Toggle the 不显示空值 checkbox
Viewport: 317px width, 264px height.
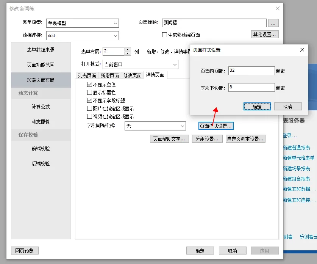(x=90, y=85)
